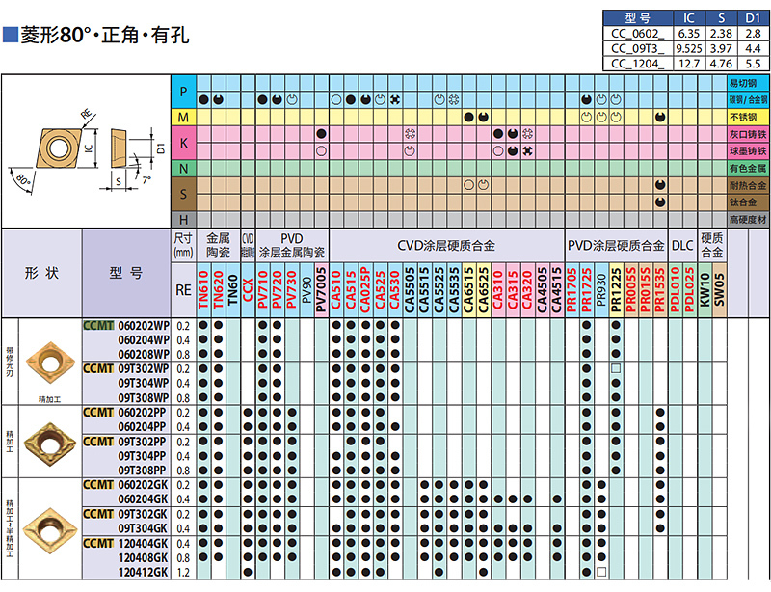Select the green N material group label
Image resolution: width=771 pixels, height=592 pixels.
click(183, 169)
